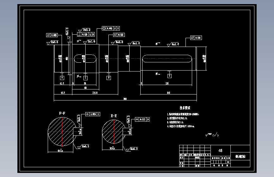Image resolution: width=274 pixels, height=177 pixels.
Task: Click technical requirement line 2 about fillet radius
Action: tap(177, 118)
